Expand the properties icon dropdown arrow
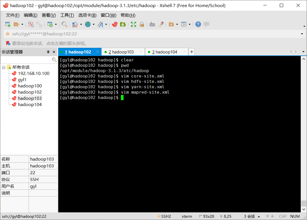This screenshot has width=307, height=220. pos(56,24)
